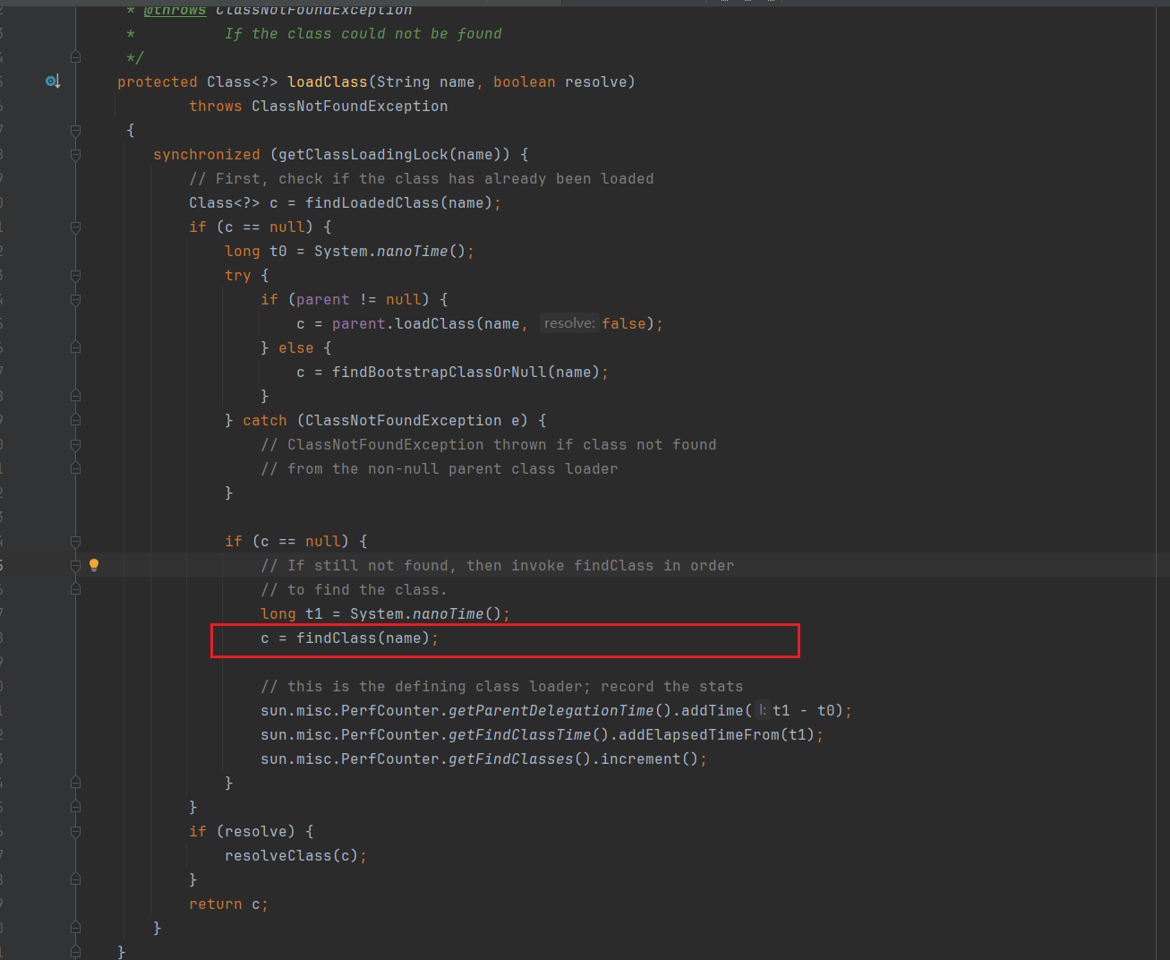Click the inlay hint before 't1 - t0'
The width and height of the screenshot is (1170, 960).
763,710
